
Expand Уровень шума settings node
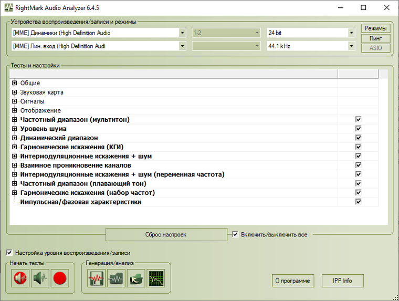(15, 129)
